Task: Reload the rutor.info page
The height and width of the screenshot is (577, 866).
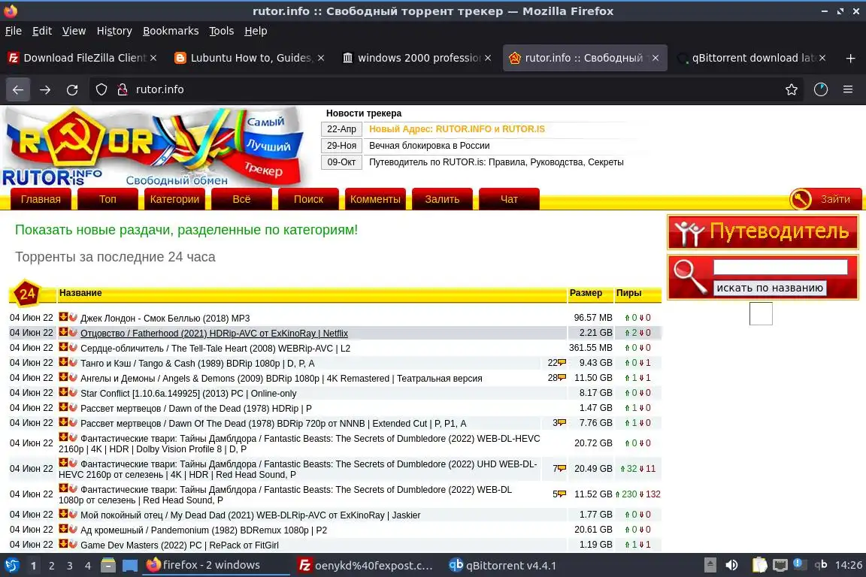Action: tap(72, 89)
